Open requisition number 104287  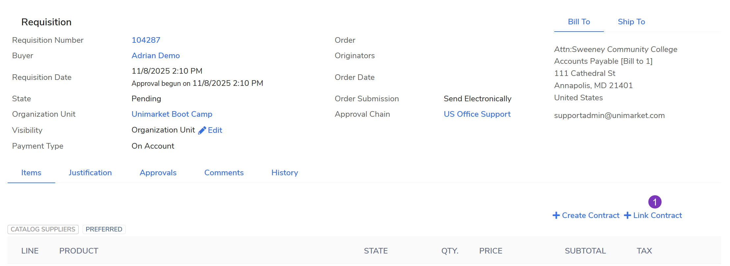(x=146, y=40)
